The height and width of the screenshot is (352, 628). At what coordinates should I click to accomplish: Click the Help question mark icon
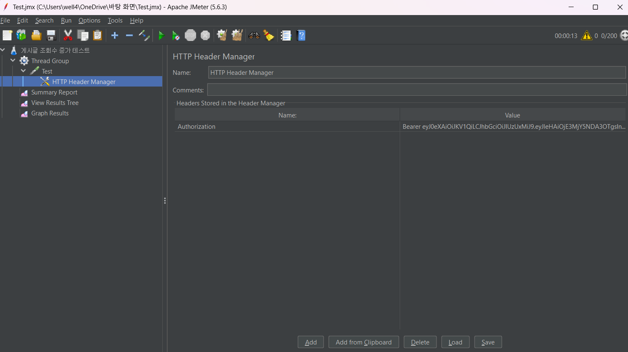point(301,36)
